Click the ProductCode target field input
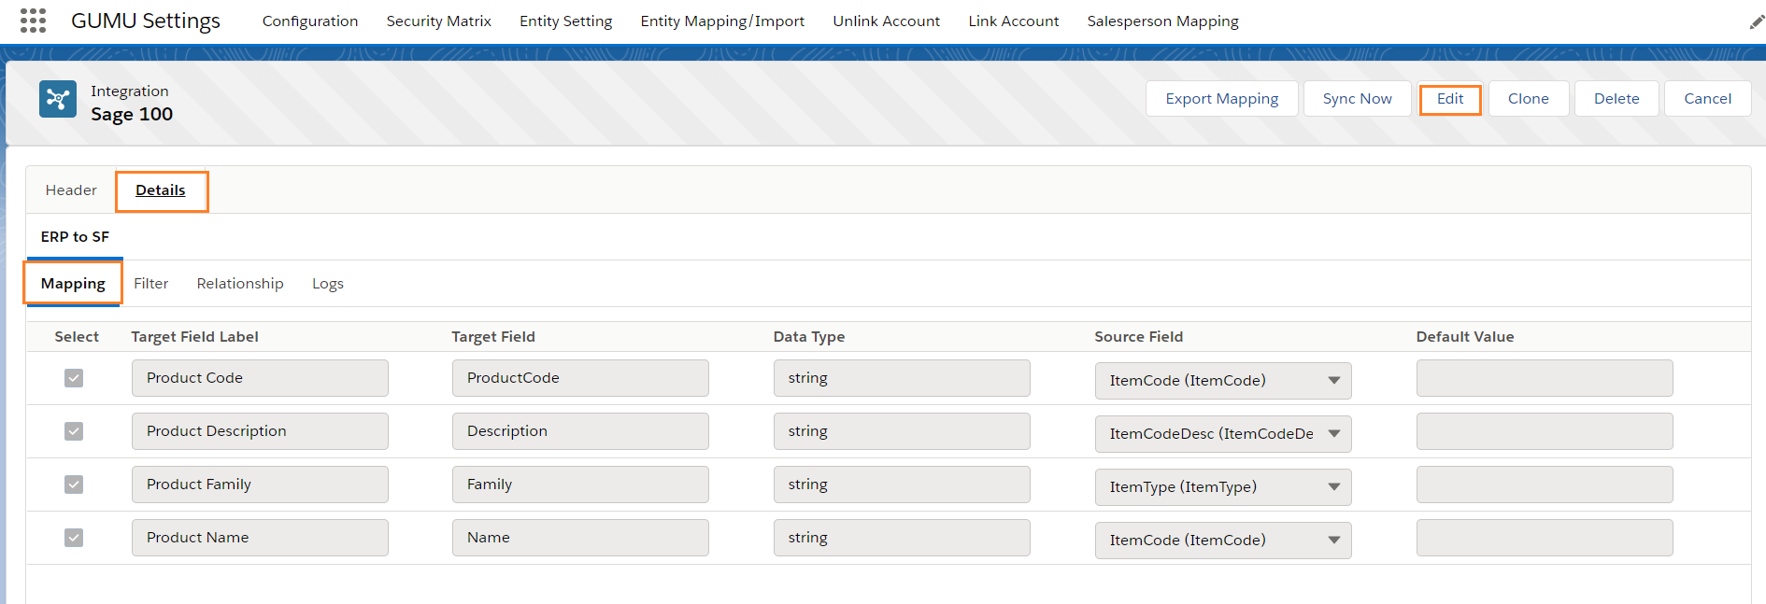Screen dimensions: 1766x604 pos(580,378)
